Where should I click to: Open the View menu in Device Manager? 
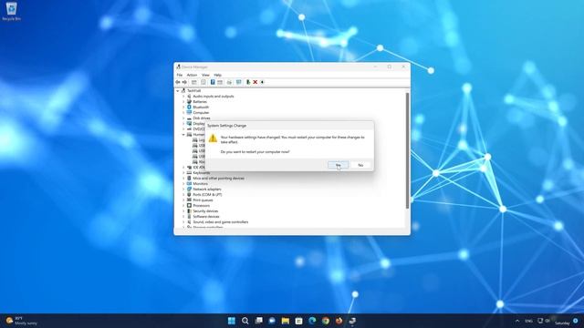(x=205, y=75)
